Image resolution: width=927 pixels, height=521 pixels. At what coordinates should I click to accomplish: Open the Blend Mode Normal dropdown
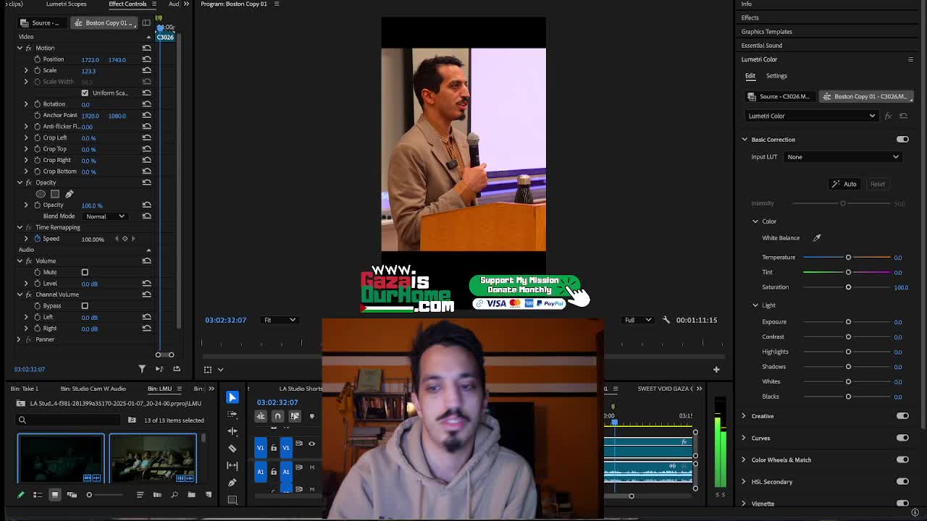pos(105,216)
